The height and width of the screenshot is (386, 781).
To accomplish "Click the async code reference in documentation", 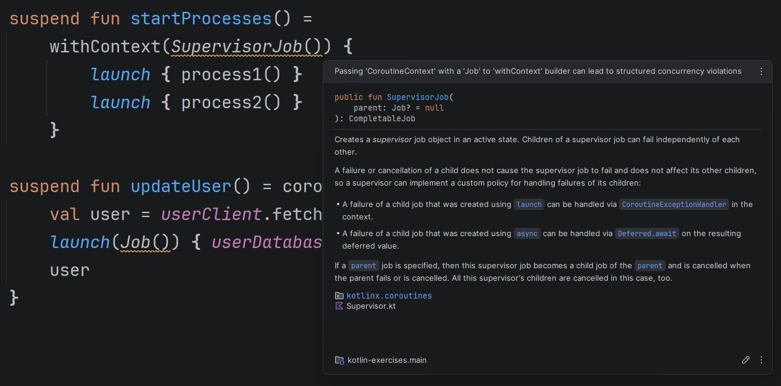I will point(527,233).
